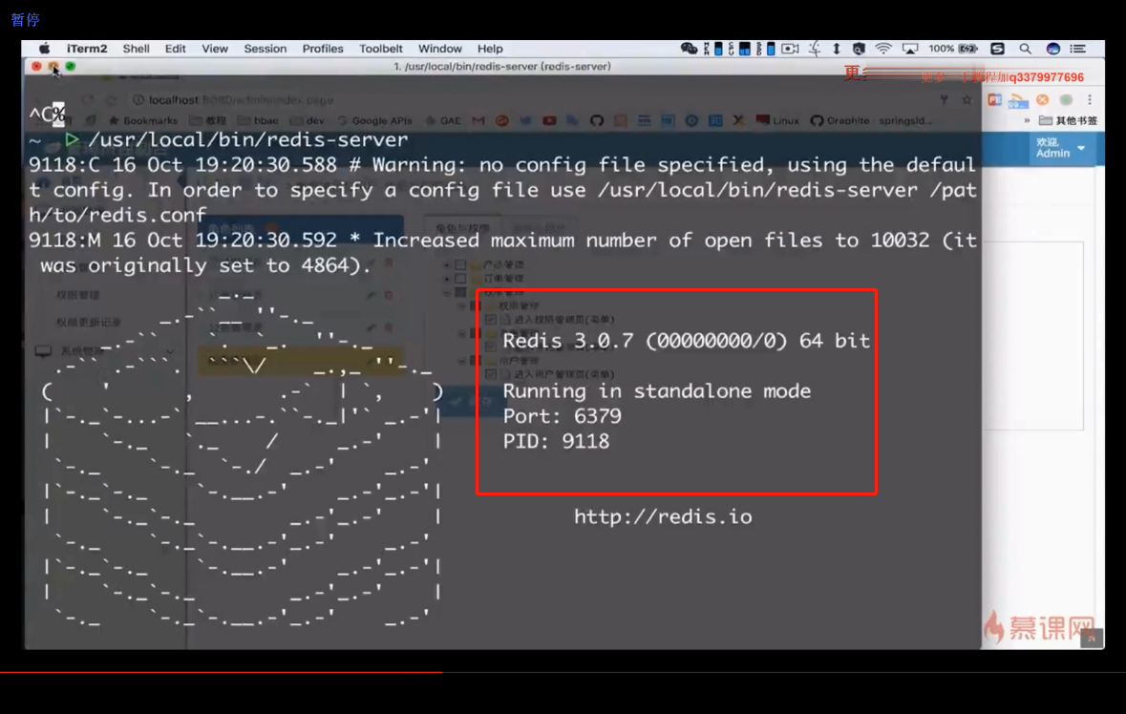Open Spotlight search magnifier
Viewport: 1126px width, 714px height.
click(1026, 49)
